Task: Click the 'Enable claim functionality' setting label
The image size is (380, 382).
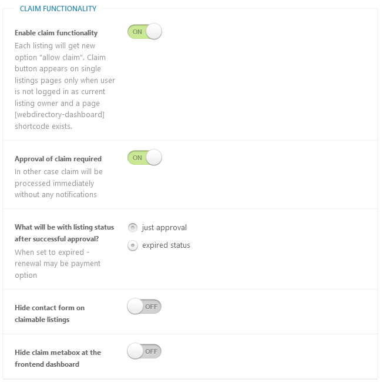Action: coord(56,33)
